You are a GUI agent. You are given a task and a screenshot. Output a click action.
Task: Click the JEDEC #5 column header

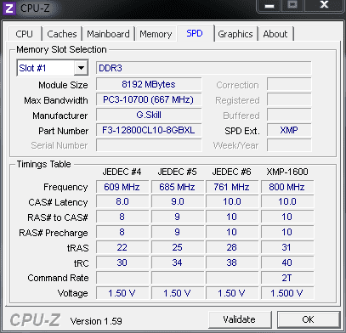click(177, 172)
